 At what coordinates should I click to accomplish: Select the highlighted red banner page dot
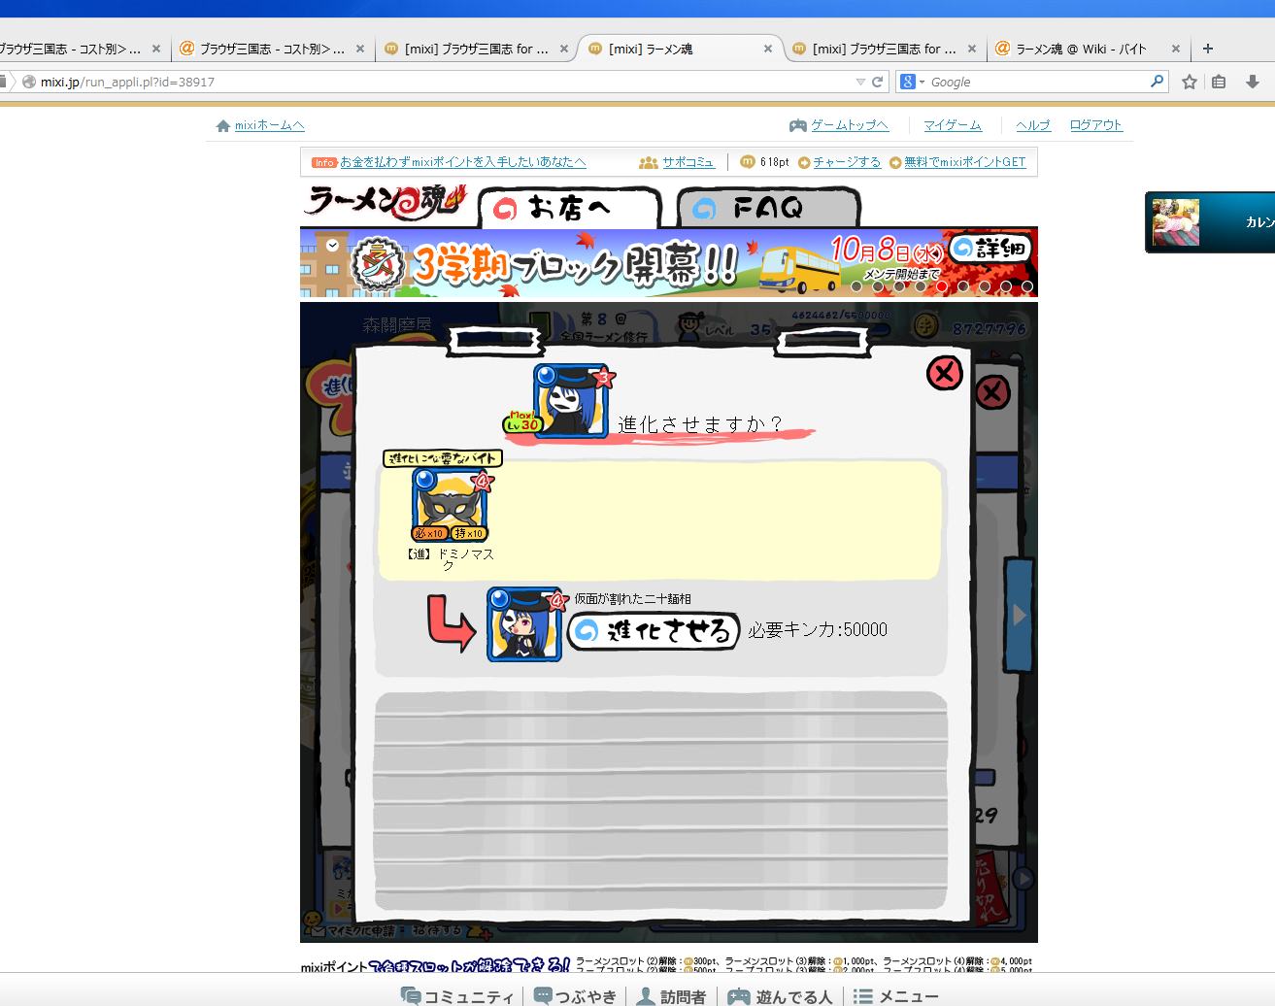(942, 286)
